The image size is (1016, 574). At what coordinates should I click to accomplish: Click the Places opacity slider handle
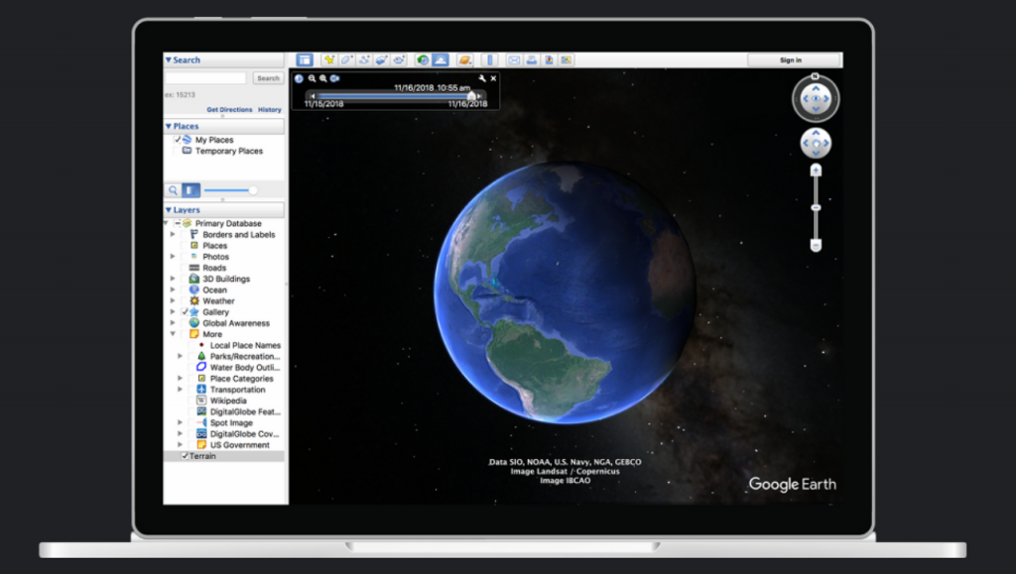pos(253,190)
